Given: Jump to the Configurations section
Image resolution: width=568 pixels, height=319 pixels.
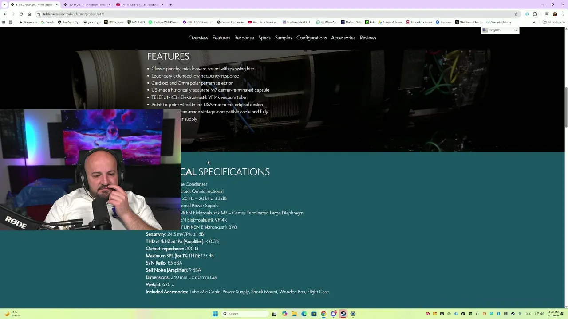Looking at the screenshot, I should click(312, 38).
